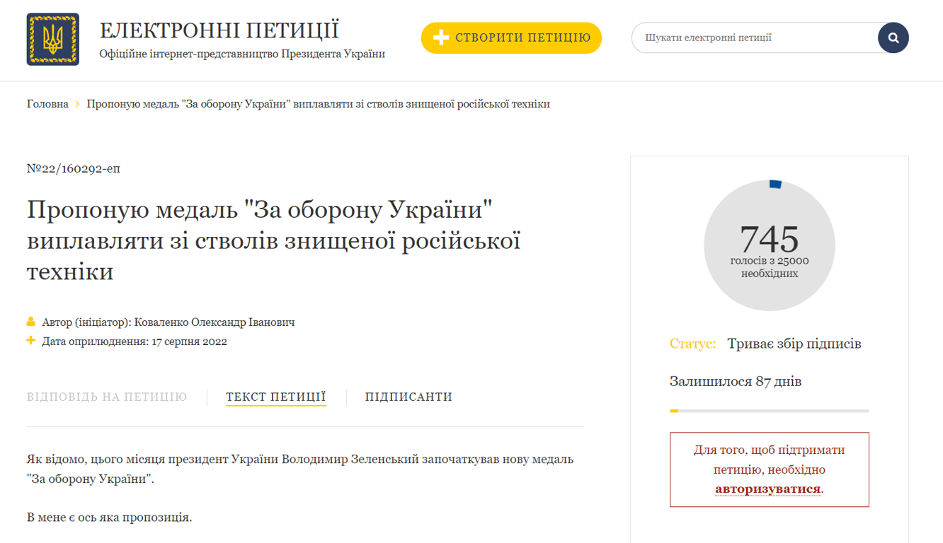Click the circular 745 votes progress indicator
943x543 pixels.
[x=769, y=244]
